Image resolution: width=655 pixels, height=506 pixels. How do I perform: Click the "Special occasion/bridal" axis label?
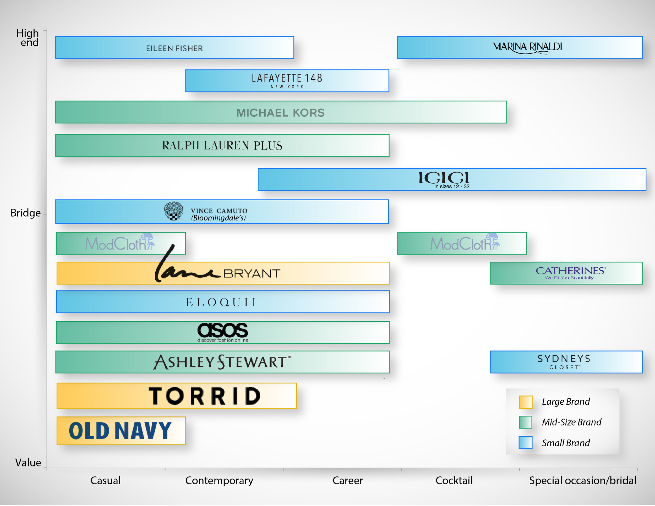(x=583, y=481)
